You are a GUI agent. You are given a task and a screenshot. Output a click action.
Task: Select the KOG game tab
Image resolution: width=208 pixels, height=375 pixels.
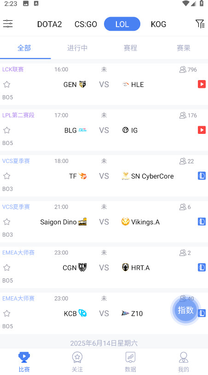coord(158,24)
